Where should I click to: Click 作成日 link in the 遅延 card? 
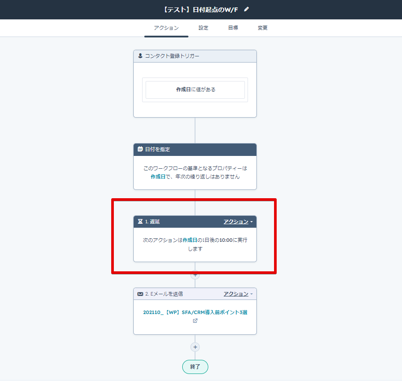190,240
